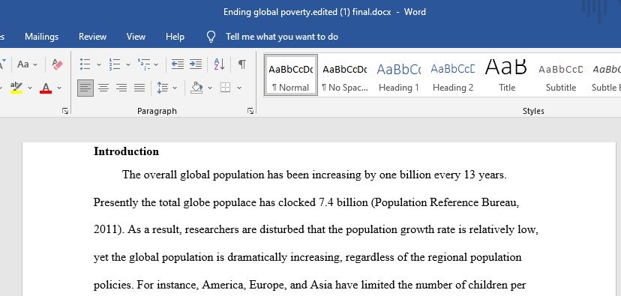The width and height of the screenshot is (621, 296).
Task: Click the Shading paint bucket icon
Action: pyautogui.click(x=196, y=88)
